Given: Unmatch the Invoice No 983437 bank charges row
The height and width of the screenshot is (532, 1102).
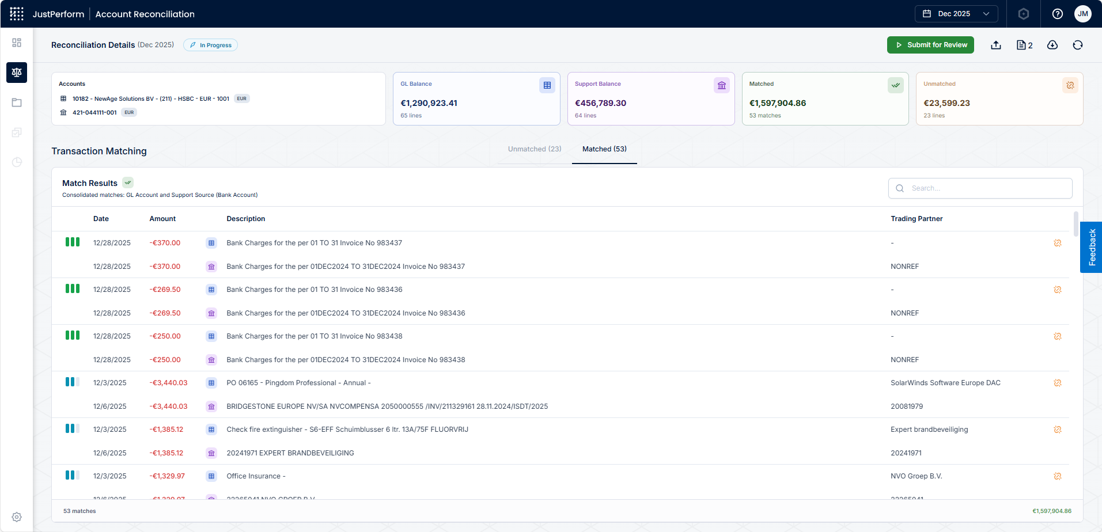Looking at the screenshot, I should 1058,243.
